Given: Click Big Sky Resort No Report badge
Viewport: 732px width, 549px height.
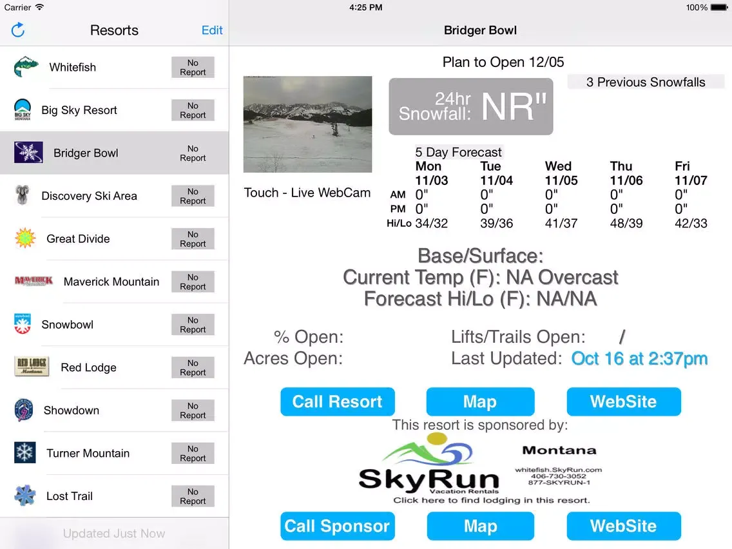Looking at the screenshot, I should [193, 110].
